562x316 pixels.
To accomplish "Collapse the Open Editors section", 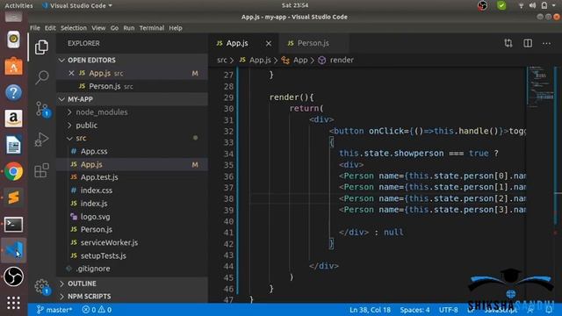I will pyautogui.click(x=132, y=61).
